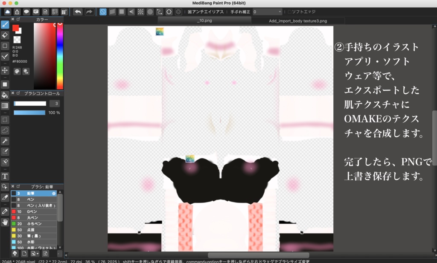This screenshot has height=263, width=437.
Task: Select the ふちペン brush
Action: 34,224
